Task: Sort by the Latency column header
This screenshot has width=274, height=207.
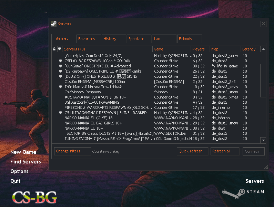Action: [x=251, y=49]
